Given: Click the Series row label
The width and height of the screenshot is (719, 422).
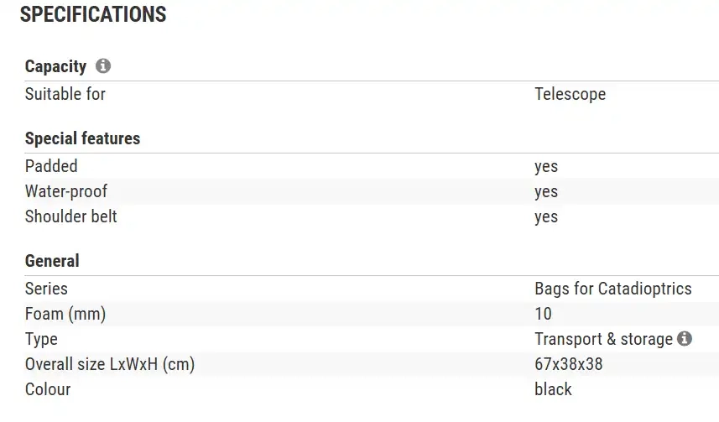Looking at the screenshot, I should tap(47, 289).
